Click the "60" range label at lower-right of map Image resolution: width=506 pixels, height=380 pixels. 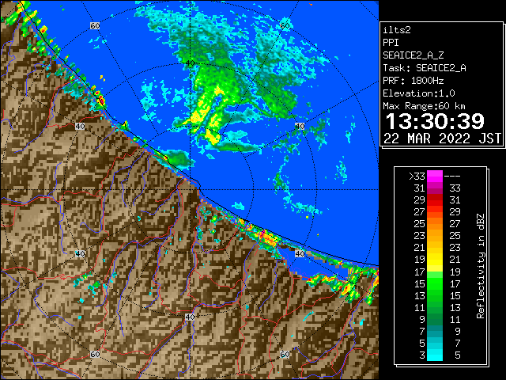[285, 354]
